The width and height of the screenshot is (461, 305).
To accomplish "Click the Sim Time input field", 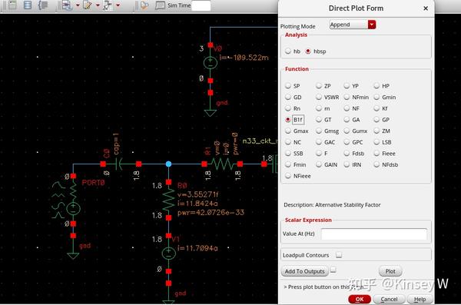I will (201, 5).
